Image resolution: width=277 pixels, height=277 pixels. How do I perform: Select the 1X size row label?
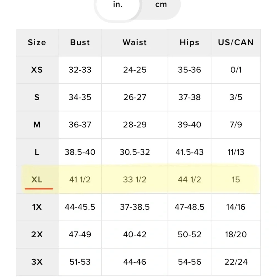[x=37, y=207]
